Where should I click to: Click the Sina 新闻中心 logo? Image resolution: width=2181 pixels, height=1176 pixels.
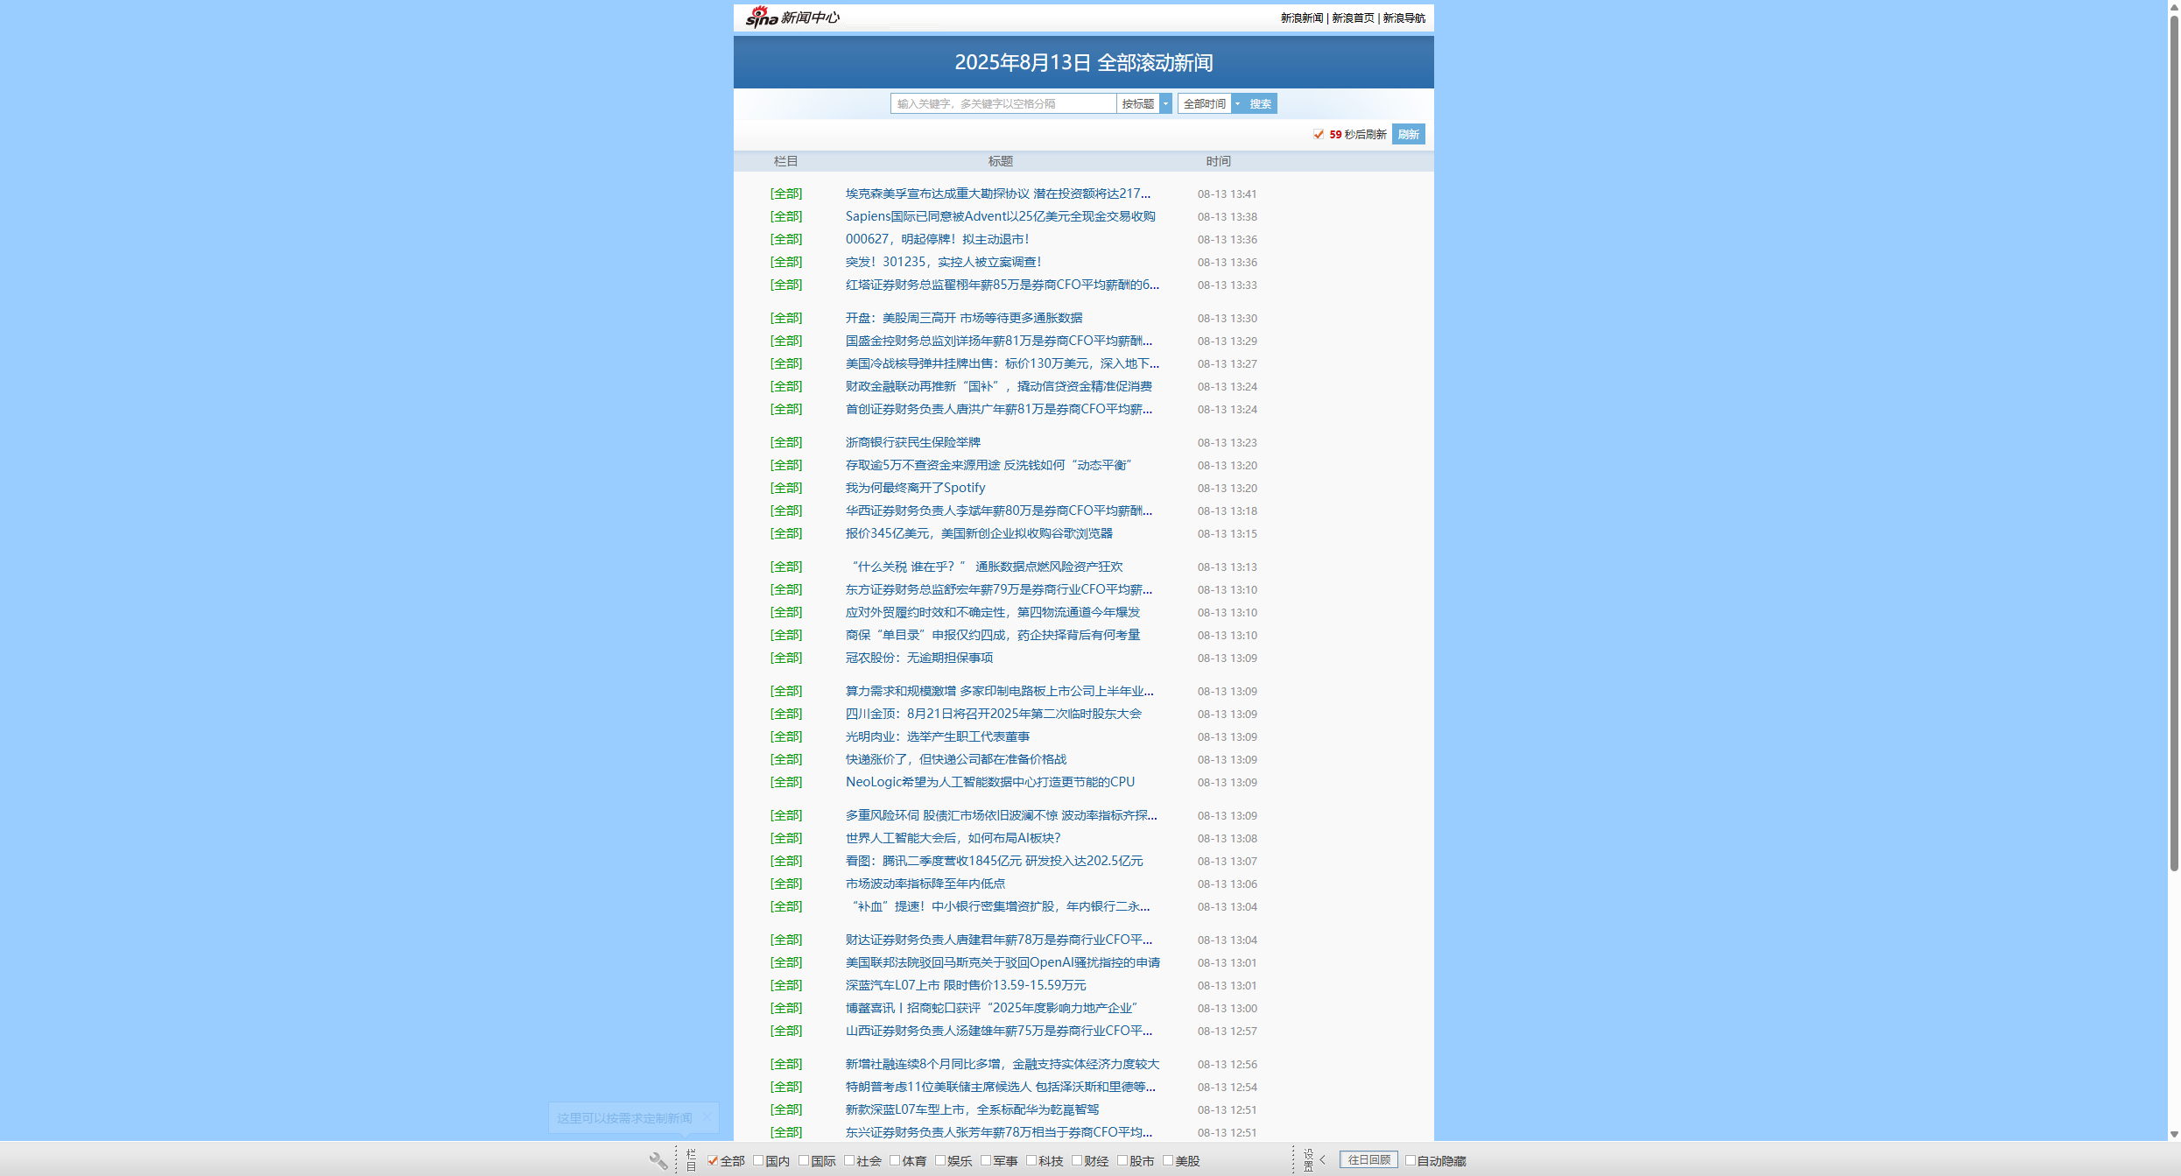coord(791,18)
